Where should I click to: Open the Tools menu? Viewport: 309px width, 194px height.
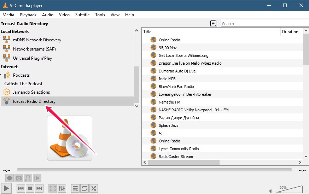pos(100,15)
